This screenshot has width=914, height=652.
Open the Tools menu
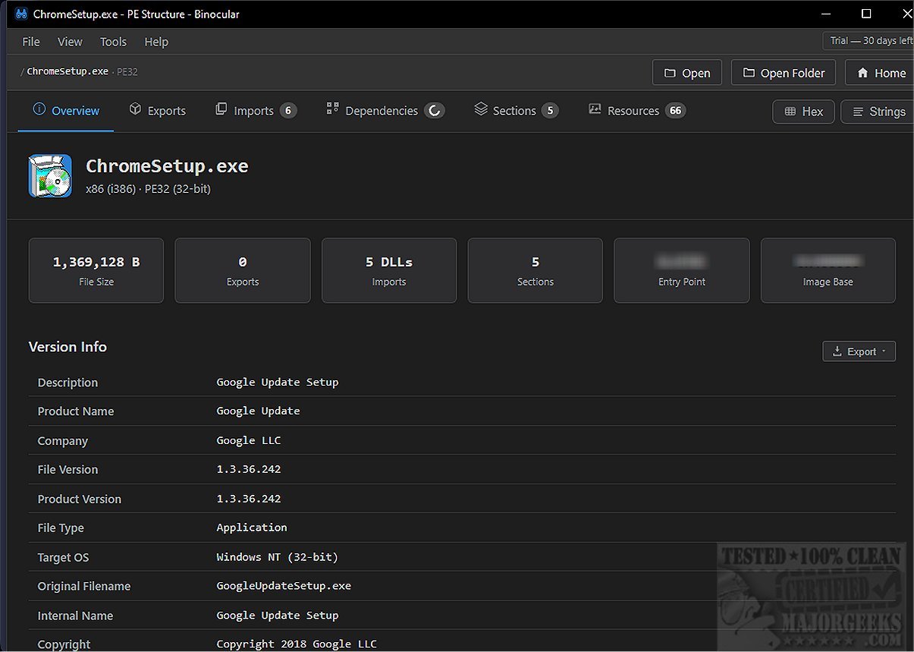click(113, 42)
